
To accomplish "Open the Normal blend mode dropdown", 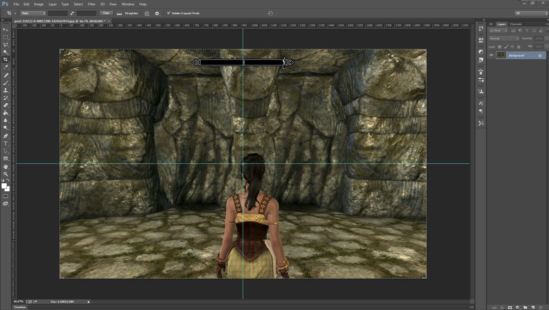I will click(x=504, y=39).
